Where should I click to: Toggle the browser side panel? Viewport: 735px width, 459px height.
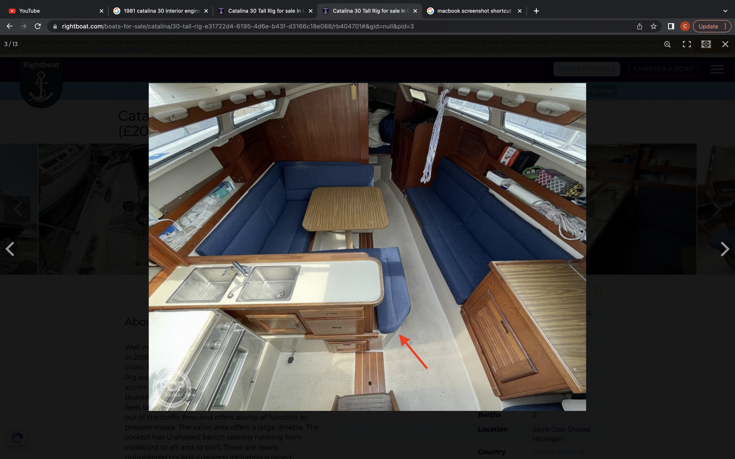(x=671, y=26)
